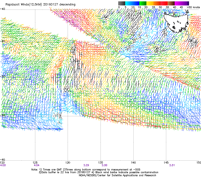This screenshot has height=177, width=201.
Task: Click the '45' legend scale number
Action: pos(181,7)
